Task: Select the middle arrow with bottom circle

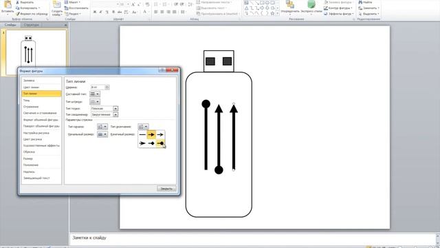Action: [x=219, y=139]
